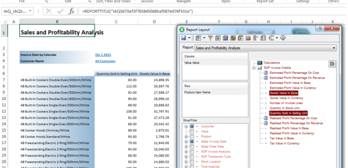The image size is (348, 168).
Task: Select Goods Value In Base measure
Action: (x=283, y=93)
